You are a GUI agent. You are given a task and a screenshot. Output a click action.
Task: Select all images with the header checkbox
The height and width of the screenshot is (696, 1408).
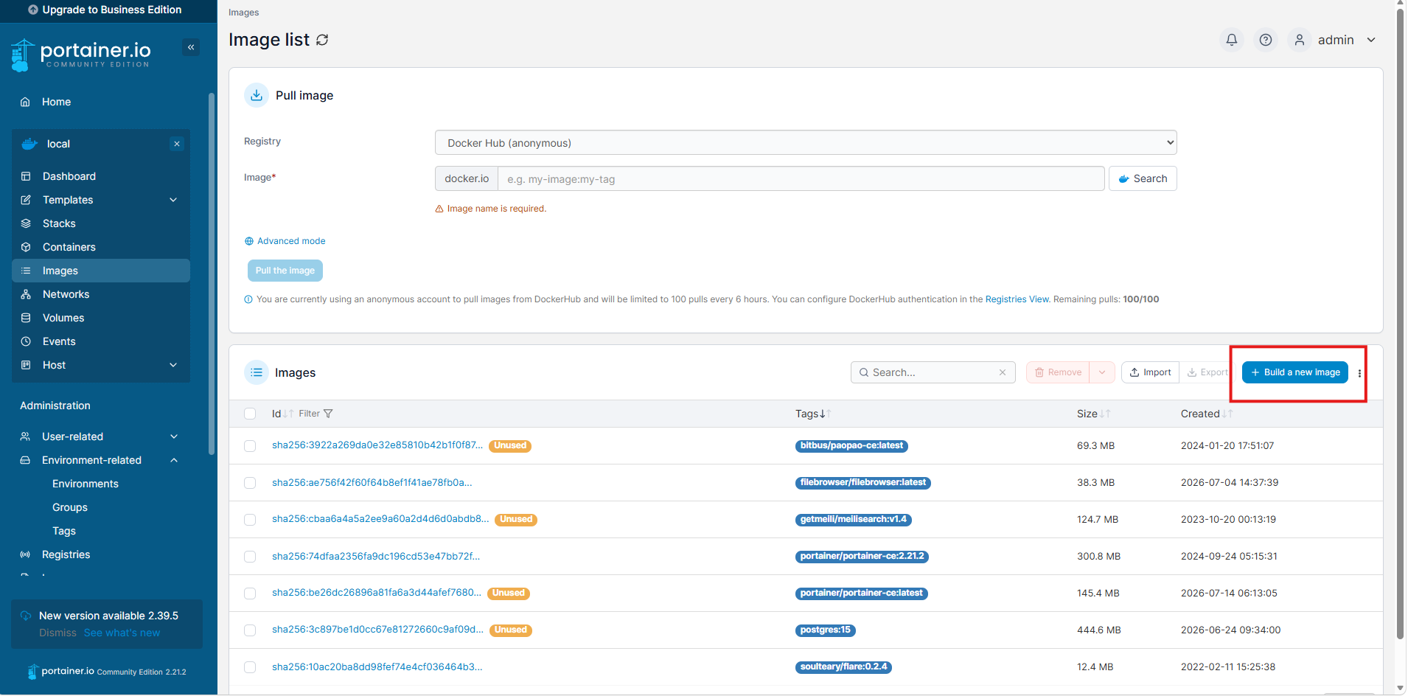[250, 414]
